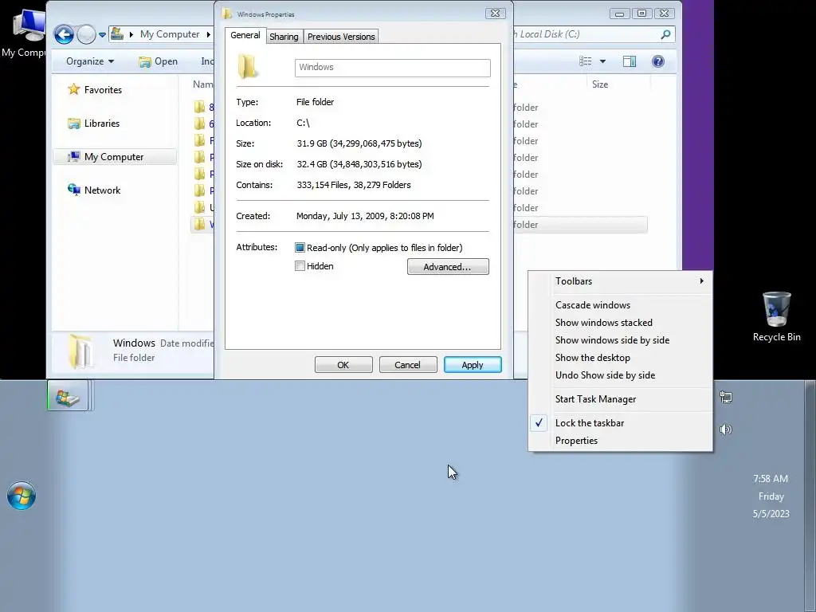
Task: Click the volume speaker tray icon
Action: 725,430
